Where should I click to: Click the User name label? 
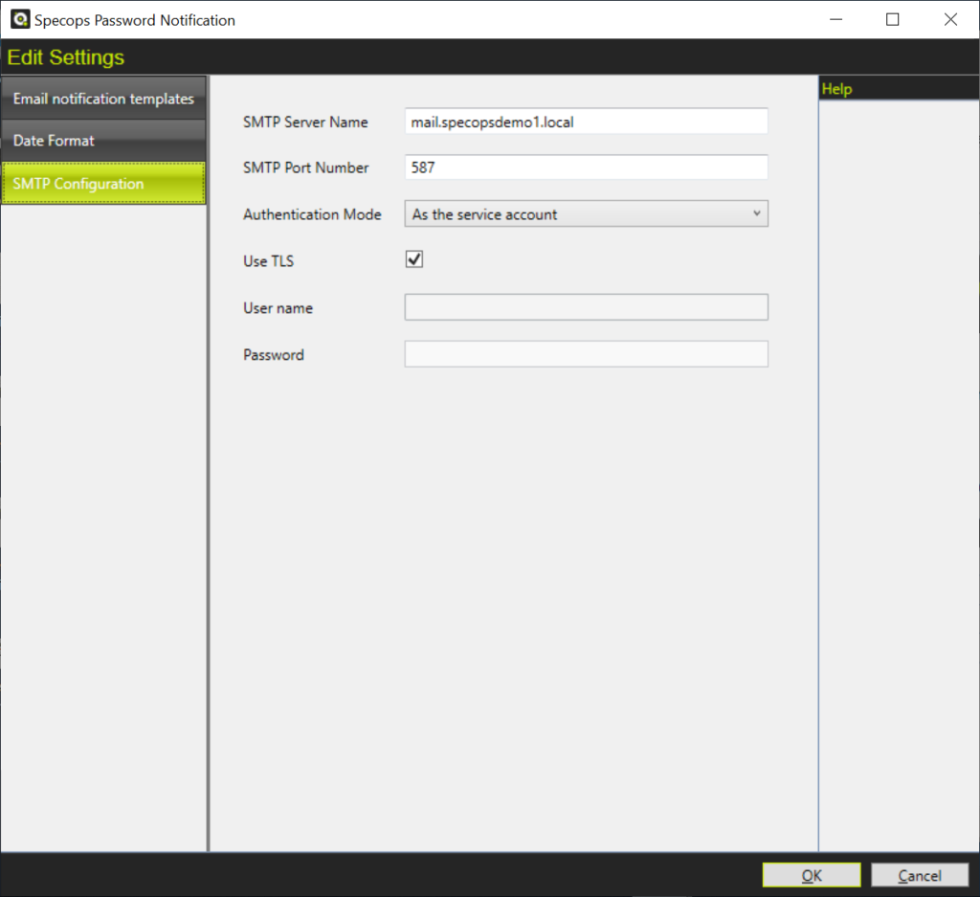[x=278, y=308]
